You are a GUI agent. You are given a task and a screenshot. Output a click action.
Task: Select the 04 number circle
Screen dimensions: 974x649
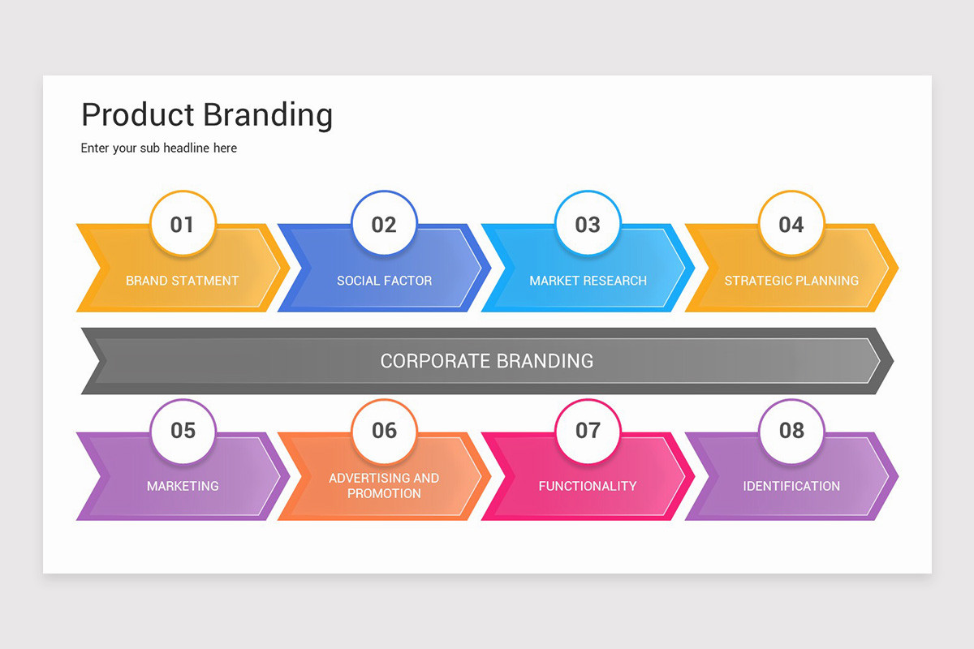(x=791, y=224)
